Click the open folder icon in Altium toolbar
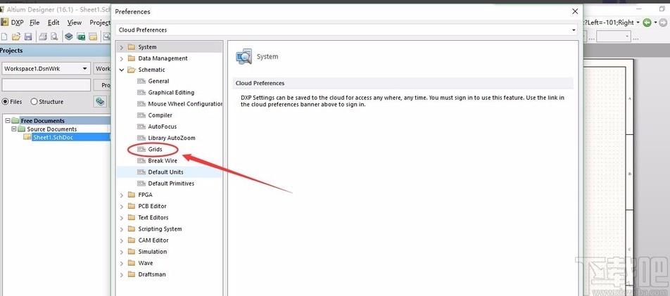Screen dimensions: 670x296 (x=16, y=37)
